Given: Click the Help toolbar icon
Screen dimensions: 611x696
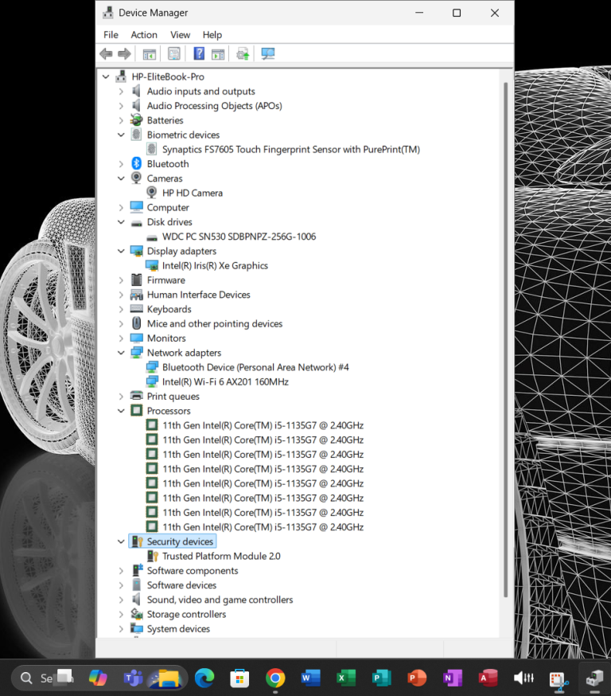Looking at the screenshot, I should [199, 54].
